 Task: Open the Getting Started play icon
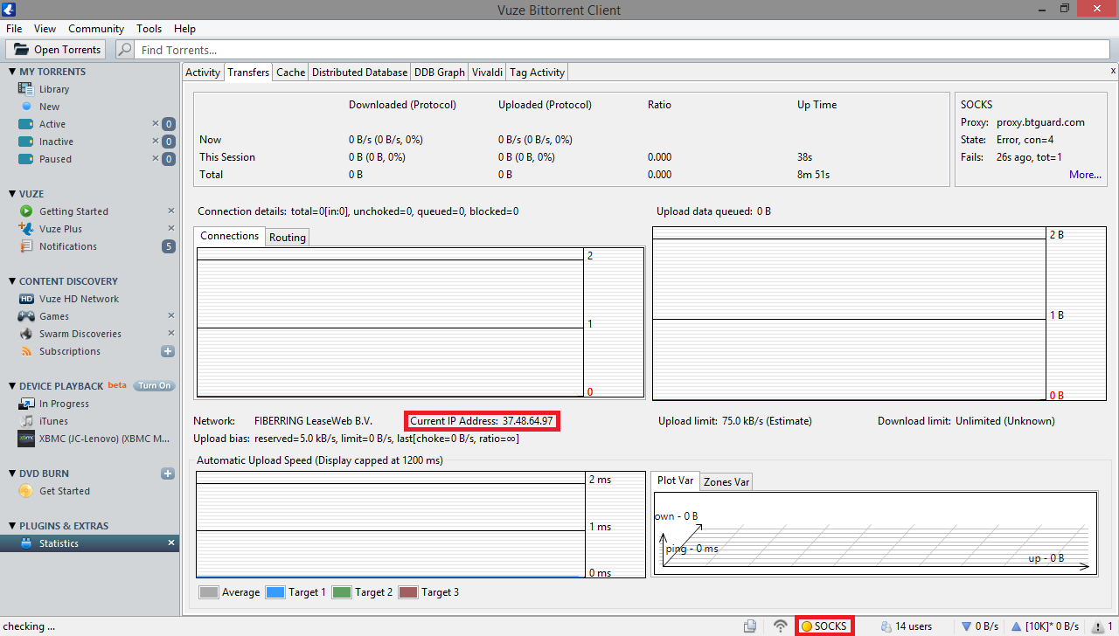26,211
